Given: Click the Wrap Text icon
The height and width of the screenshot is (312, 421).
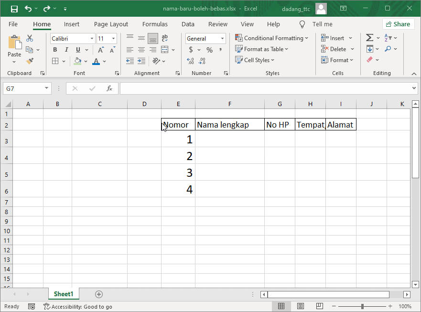Looking at the screenshot, I should coord(165,38).
